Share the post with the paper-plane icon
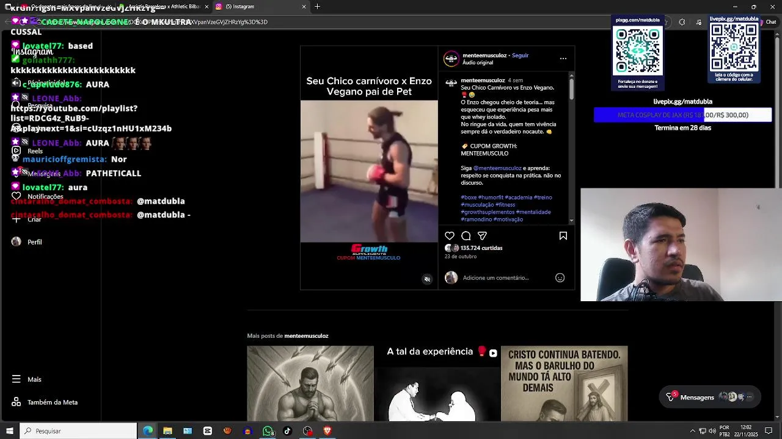 482,236
